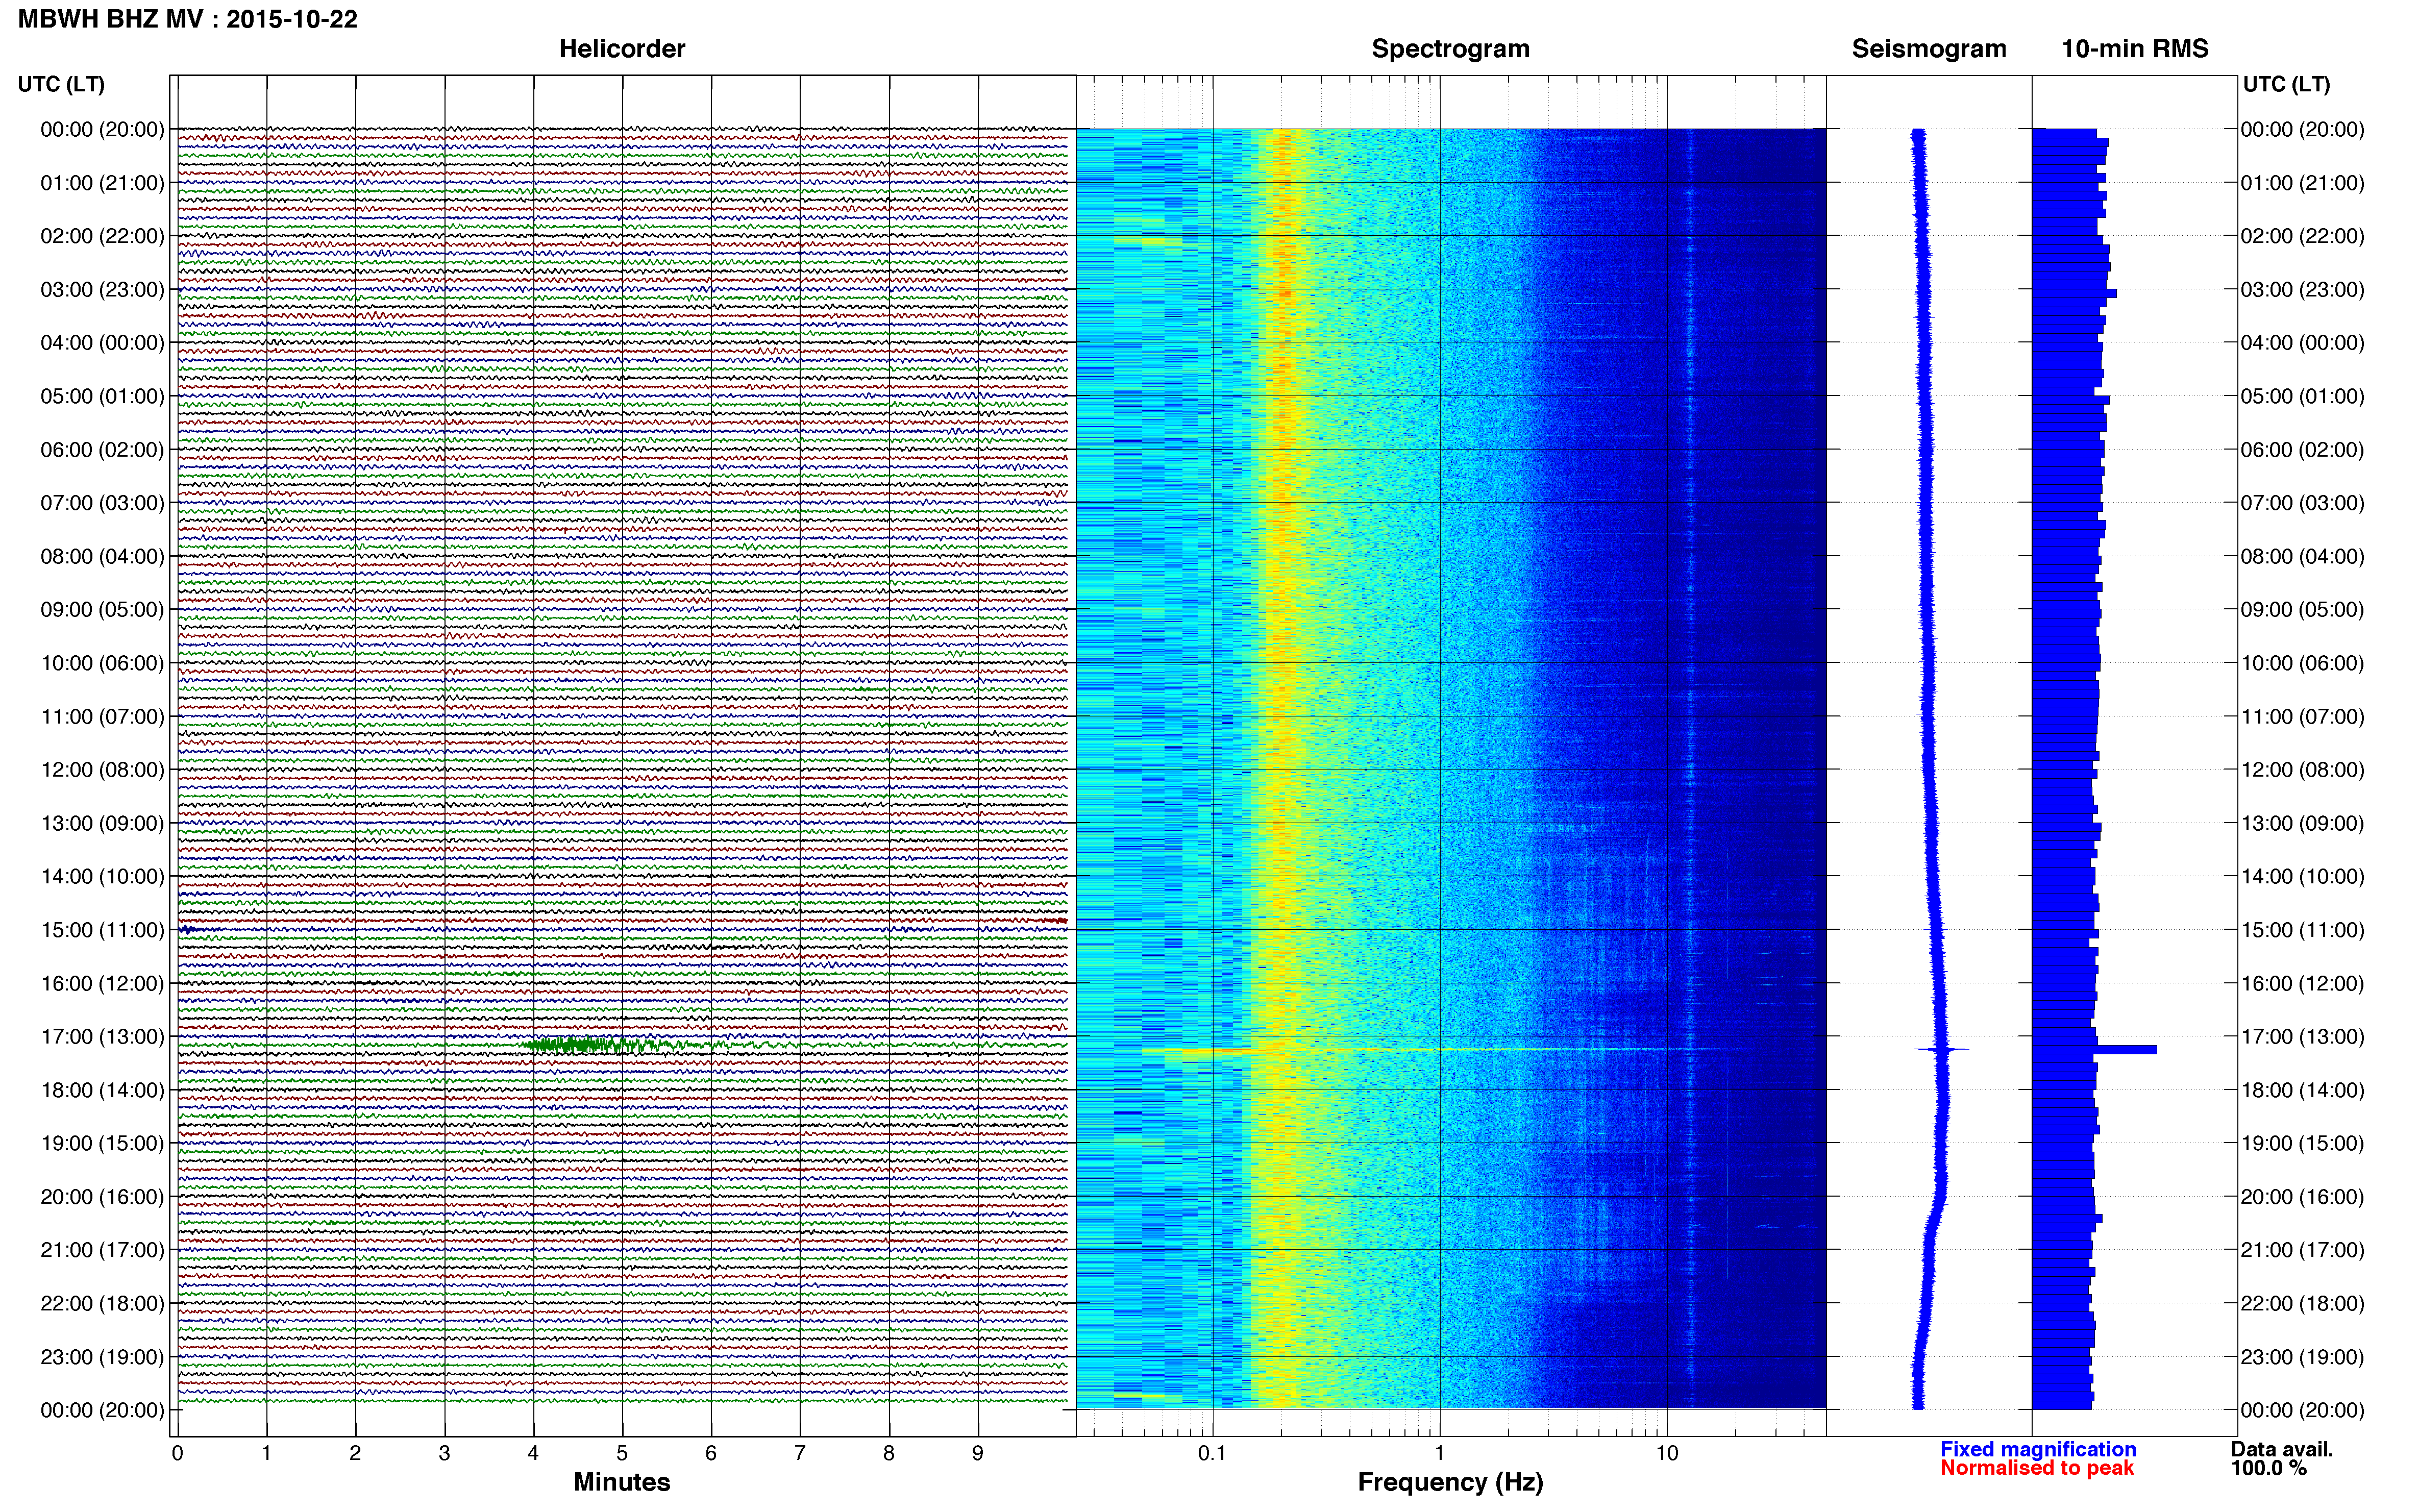Click left time label '19:00 (15:00)'
2419x1512 pixels.
[x=102, y=1143]
